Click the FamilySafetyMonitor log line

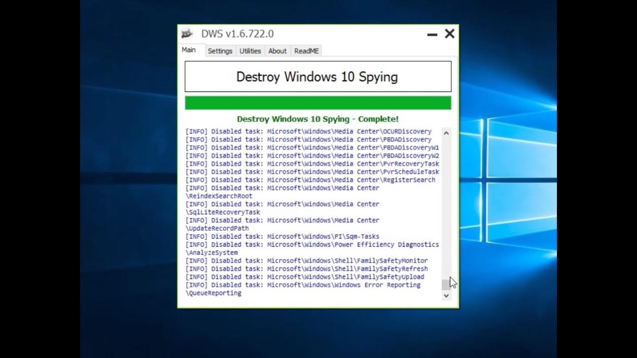click(x=307, y=261)
